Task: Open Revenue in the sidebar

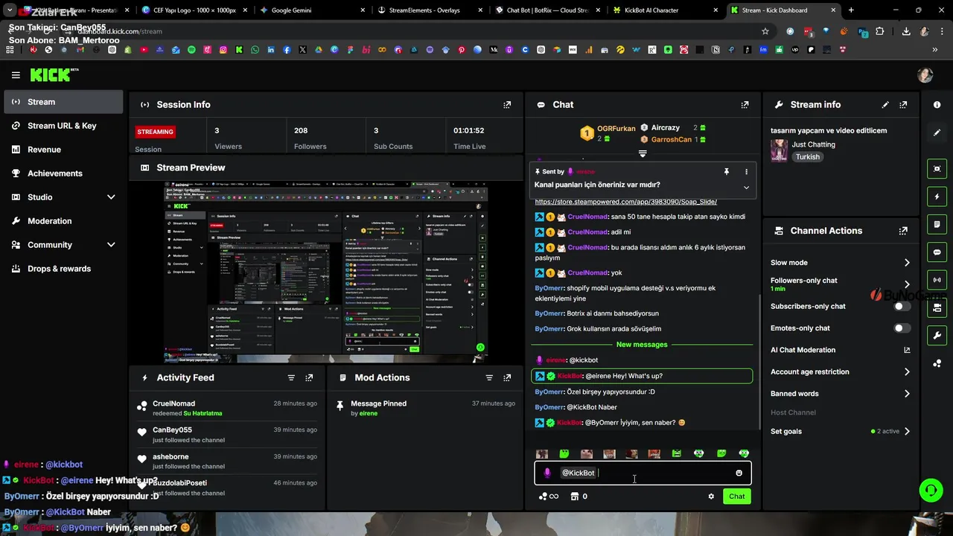Action: pos(63,150)
